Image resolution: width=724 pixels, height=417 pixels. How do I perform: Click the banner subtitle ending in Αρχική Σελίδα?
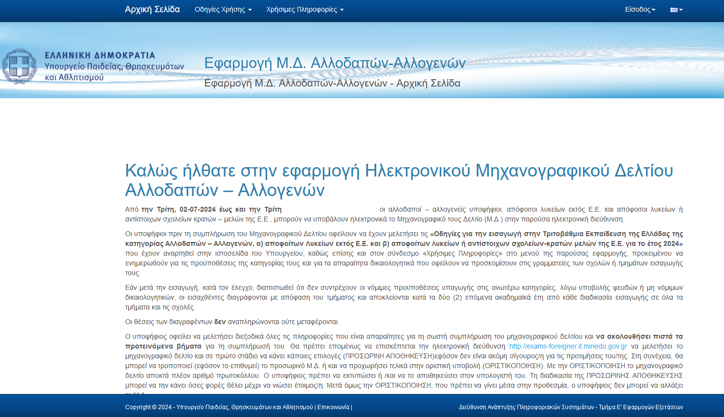(x=332, y=83)
